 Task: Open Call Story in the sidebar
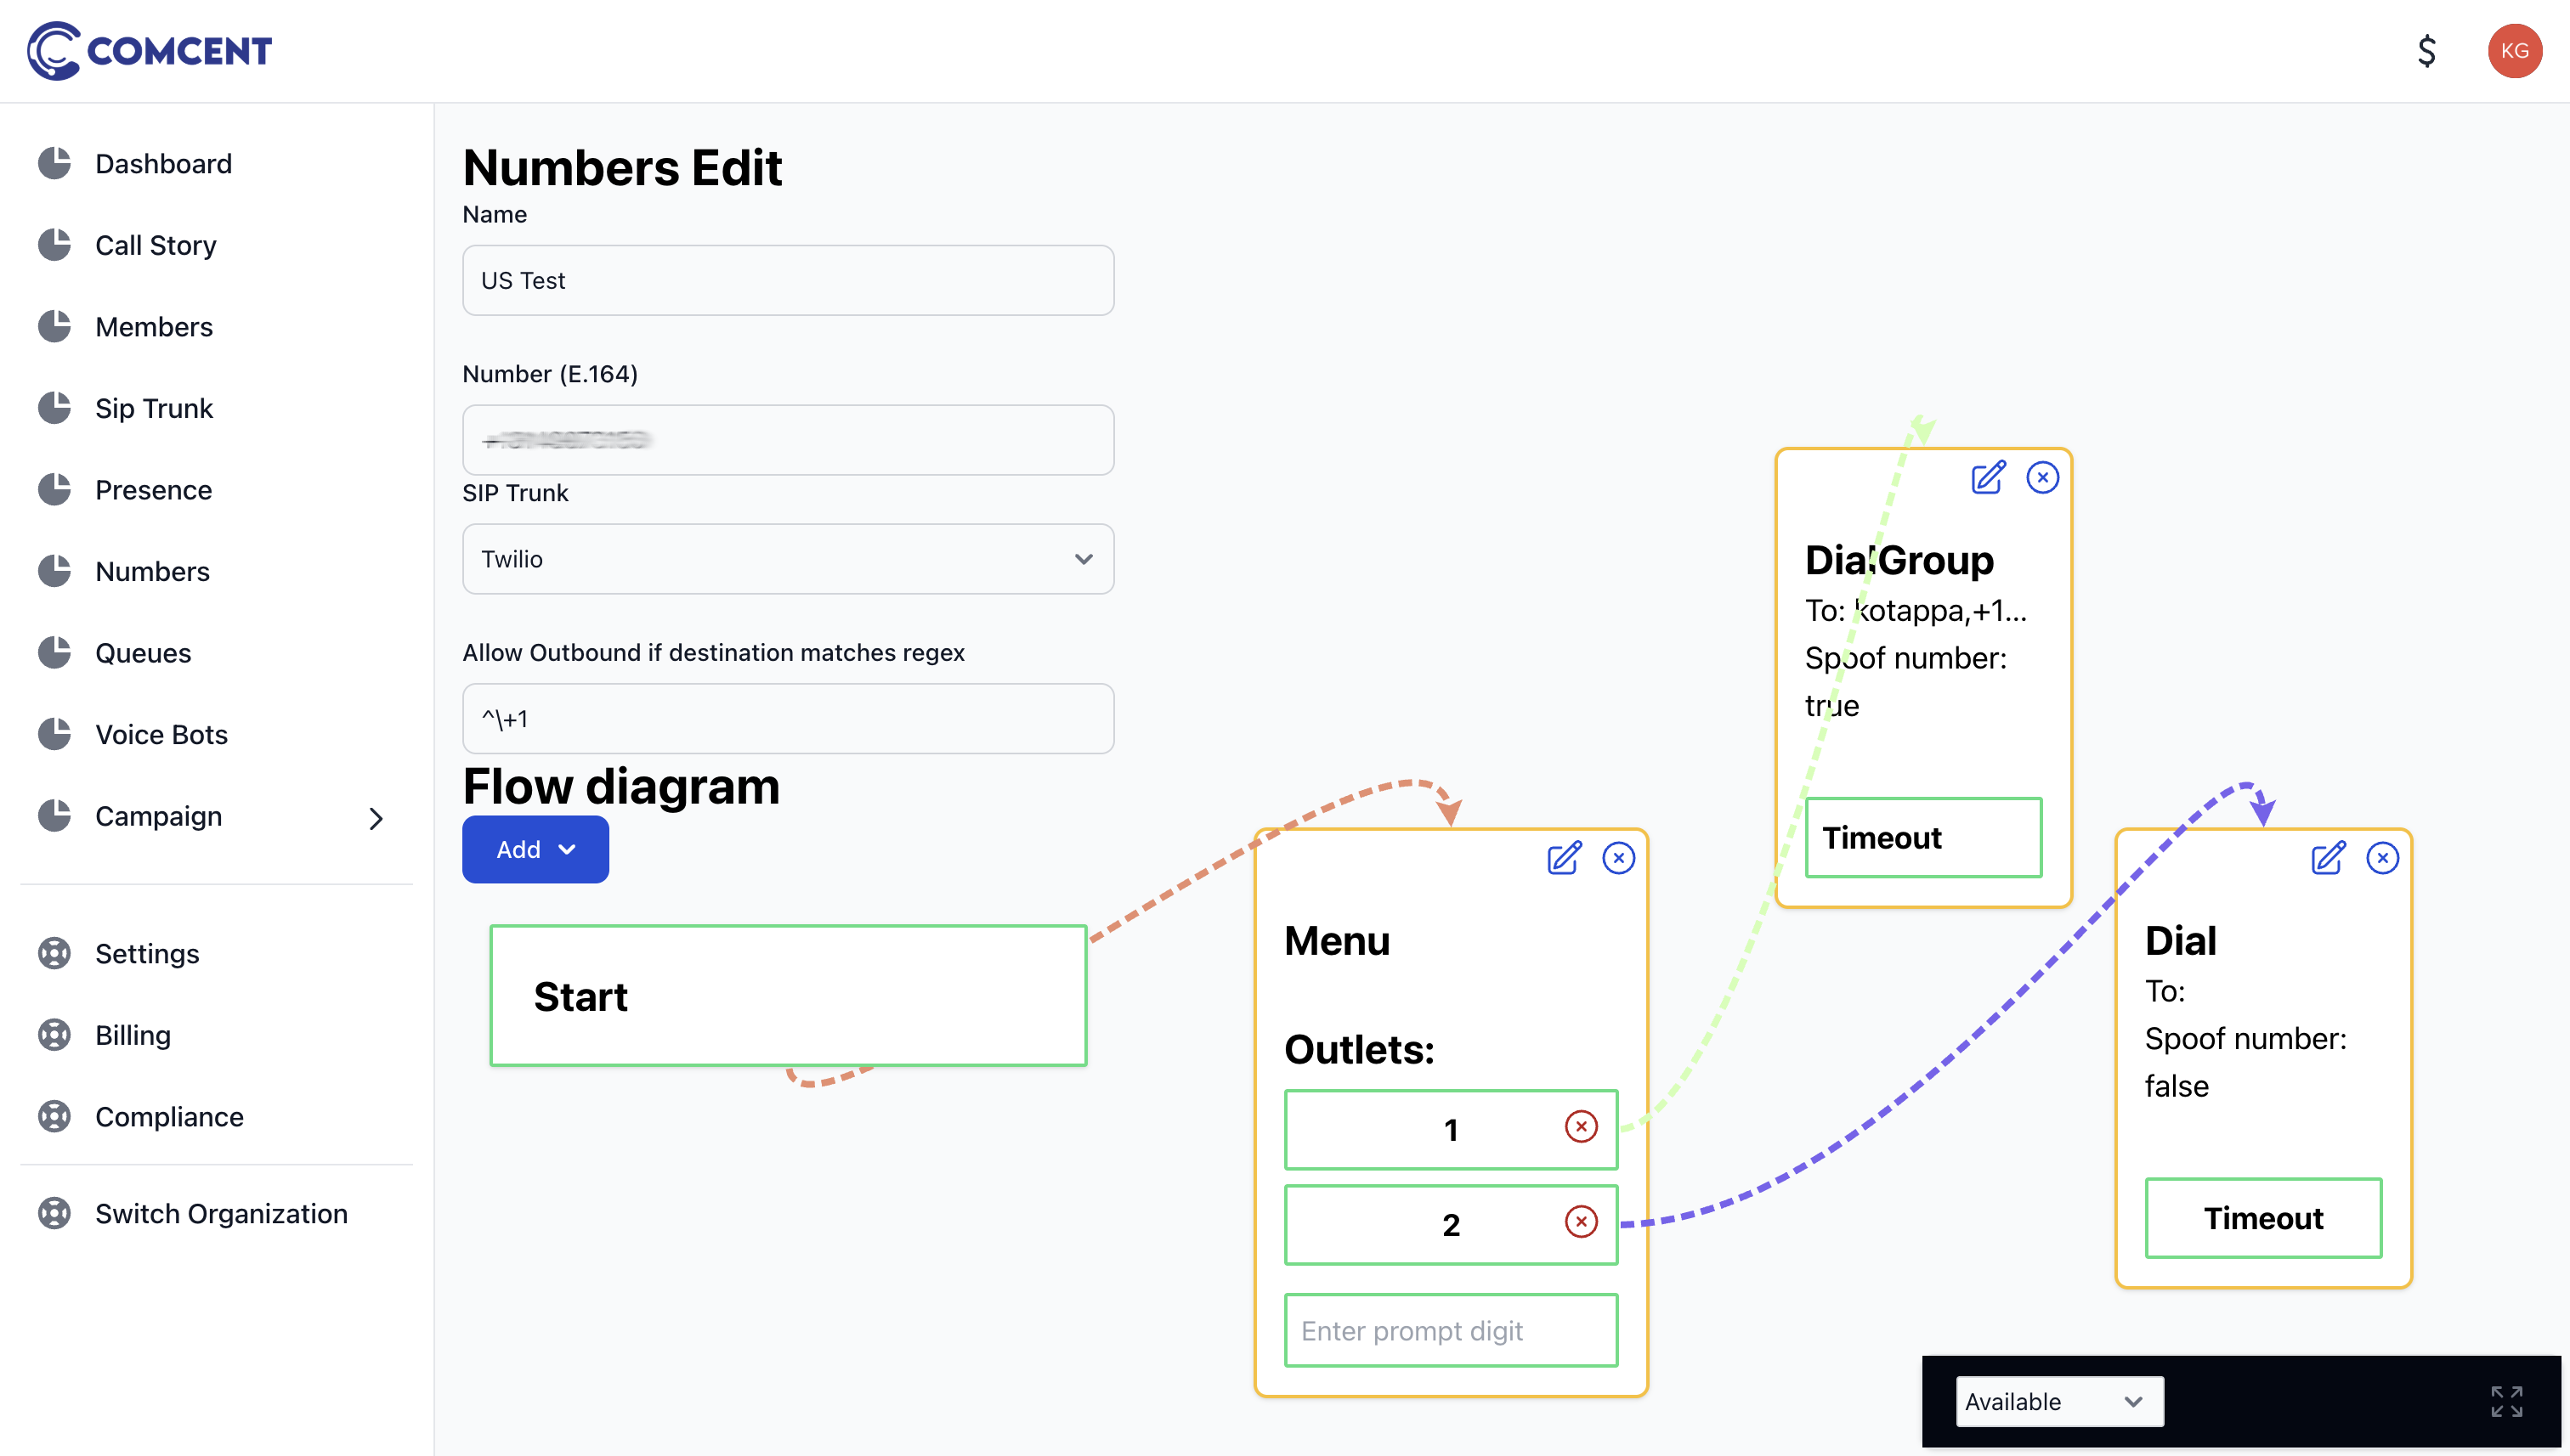pos(155,245)
